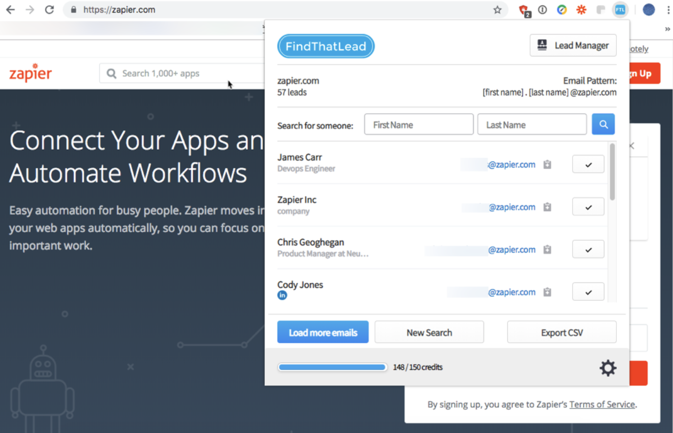This screenshot has width=673, height=433.
Task: Copy Chris Geoghegan's email with clipboard icon
Action: pos(547,250)
